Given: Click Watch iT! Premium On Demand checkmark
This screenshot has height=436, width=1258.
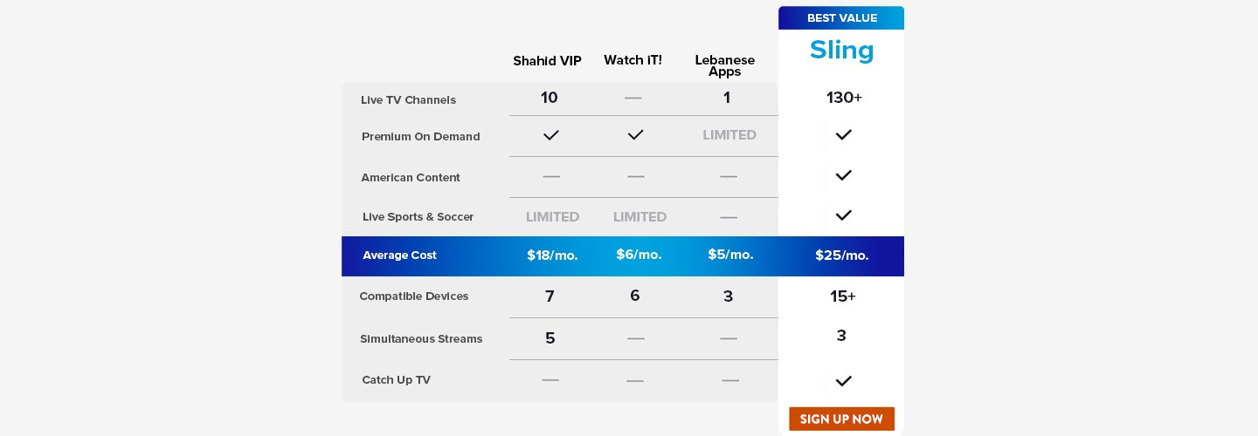Looking at the screenshot, I should click(x=635, y=135).
